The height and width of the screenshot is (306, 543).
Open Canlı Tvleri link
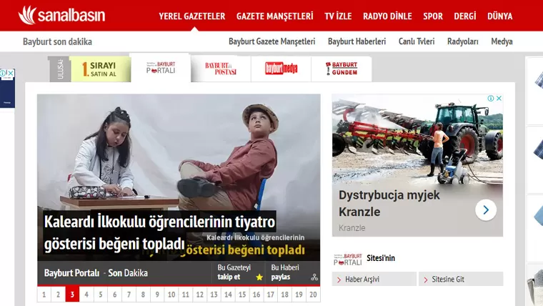coord(417,41)
